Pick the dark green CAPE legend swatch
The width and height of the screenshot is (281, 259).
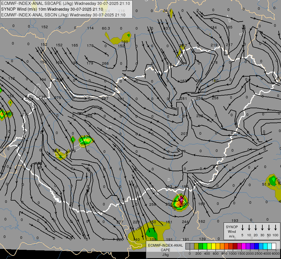click(201, 246)
